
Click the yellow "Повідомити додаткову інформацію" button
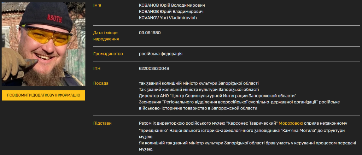(43, 95)
